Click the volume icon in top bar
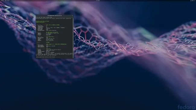Screen dimensions: 196x110 (192, 1)
